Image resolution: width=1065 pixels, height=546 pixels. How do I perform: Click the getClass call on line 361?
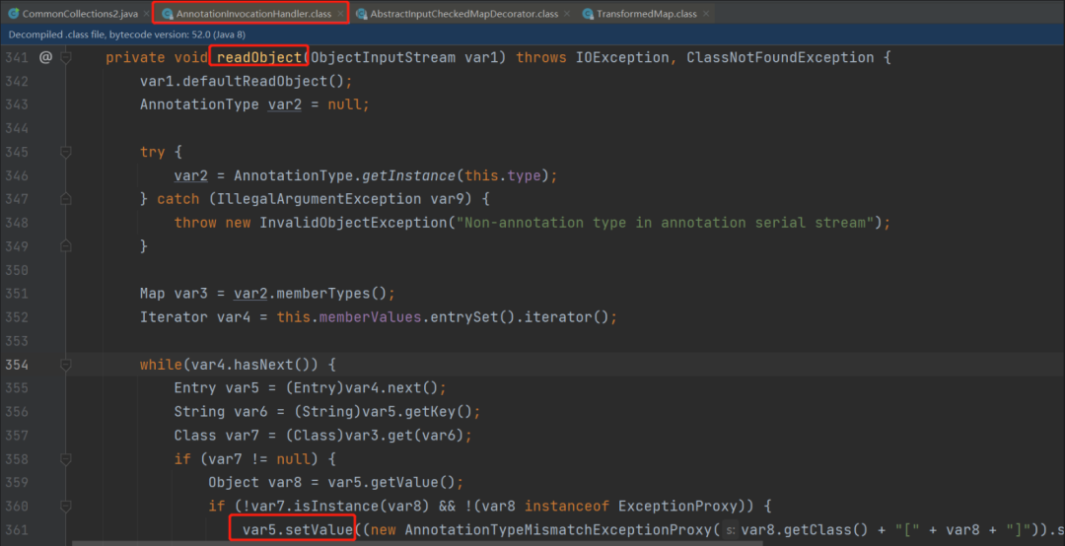tap(815, 529)
